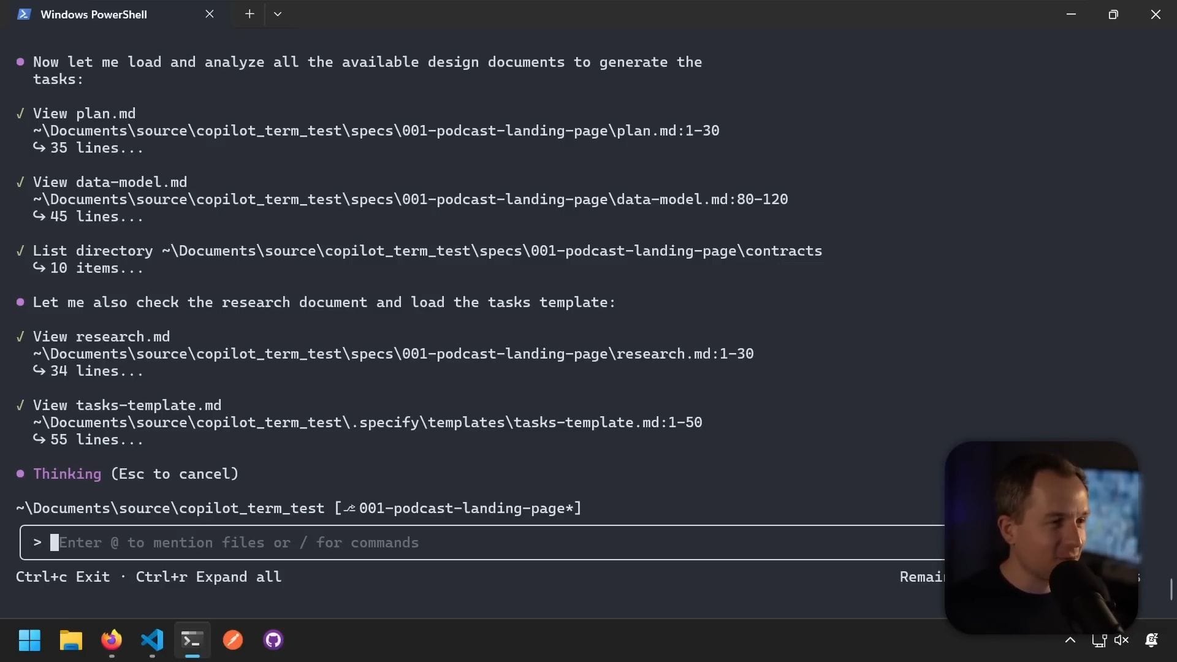Open Visual Studio Code from taskbar
This screenshot has height=662, width=1177.
[x=152, y=640]
